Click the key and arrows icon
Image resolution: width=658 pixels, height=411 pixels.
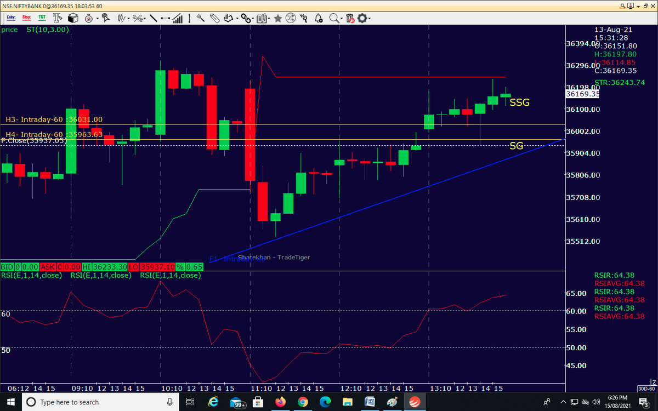304,18
